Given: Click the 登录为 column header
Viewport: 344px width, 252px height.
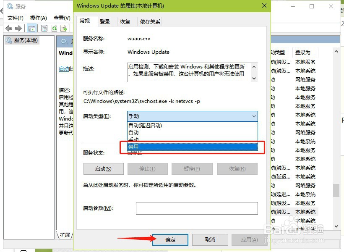Looking at the screenshot, I should [x=305, y=52].
